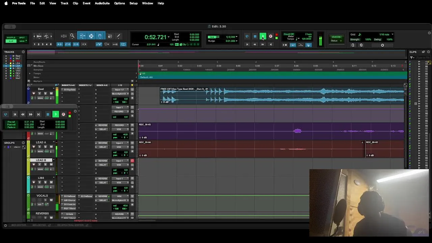
Task: Click Return to Zero in main transport
Action: (x=247, y=44)
